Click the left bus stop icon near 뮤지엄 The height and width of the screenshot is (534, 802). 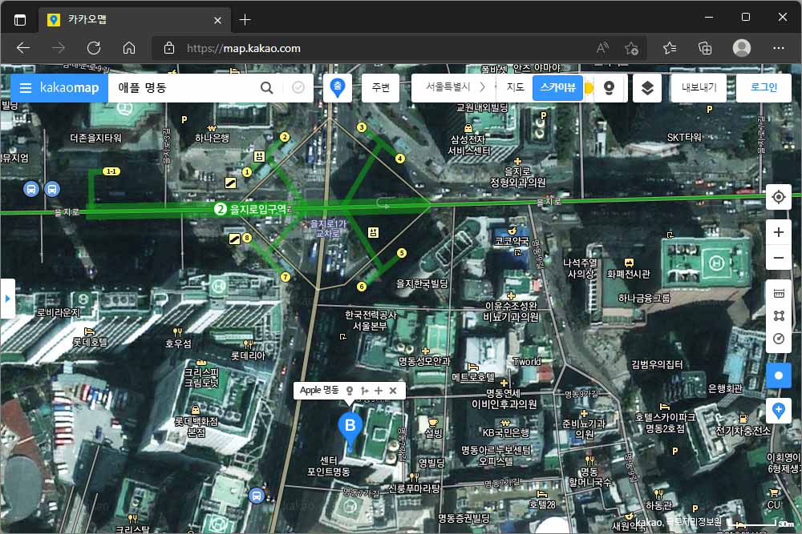click(x=31, y=189)
